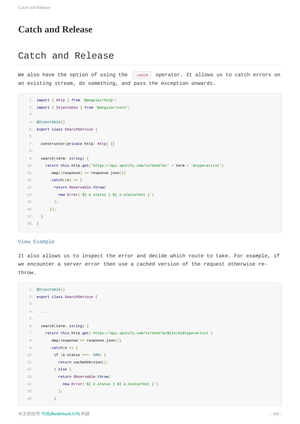Click the .catch inline code badge

click(142, 75)
